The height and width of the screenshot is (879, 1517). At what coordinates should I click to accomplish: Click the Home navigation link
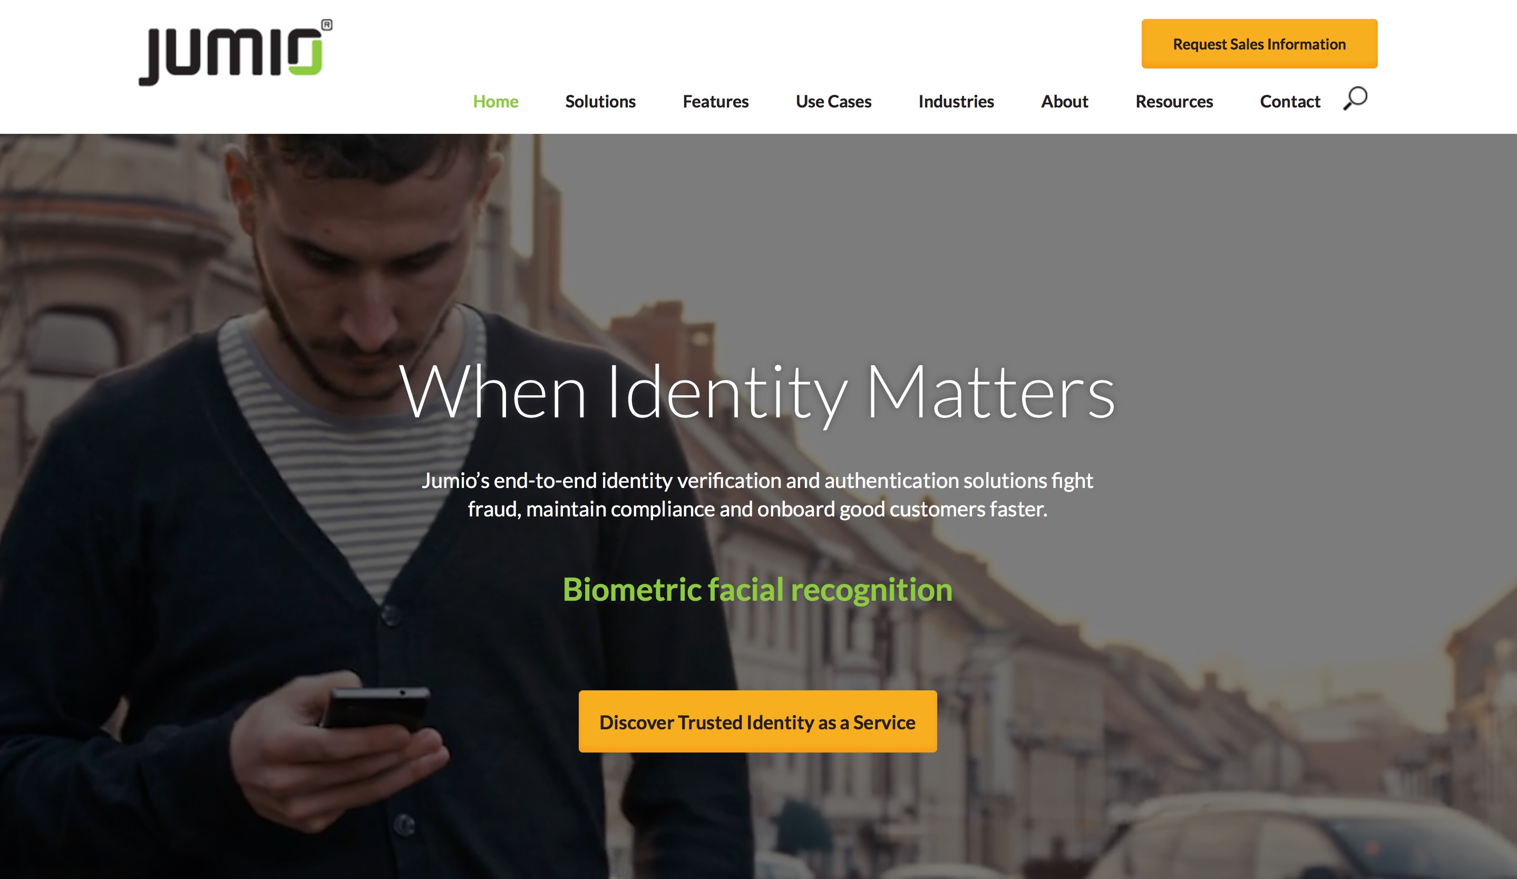point(496,101)
